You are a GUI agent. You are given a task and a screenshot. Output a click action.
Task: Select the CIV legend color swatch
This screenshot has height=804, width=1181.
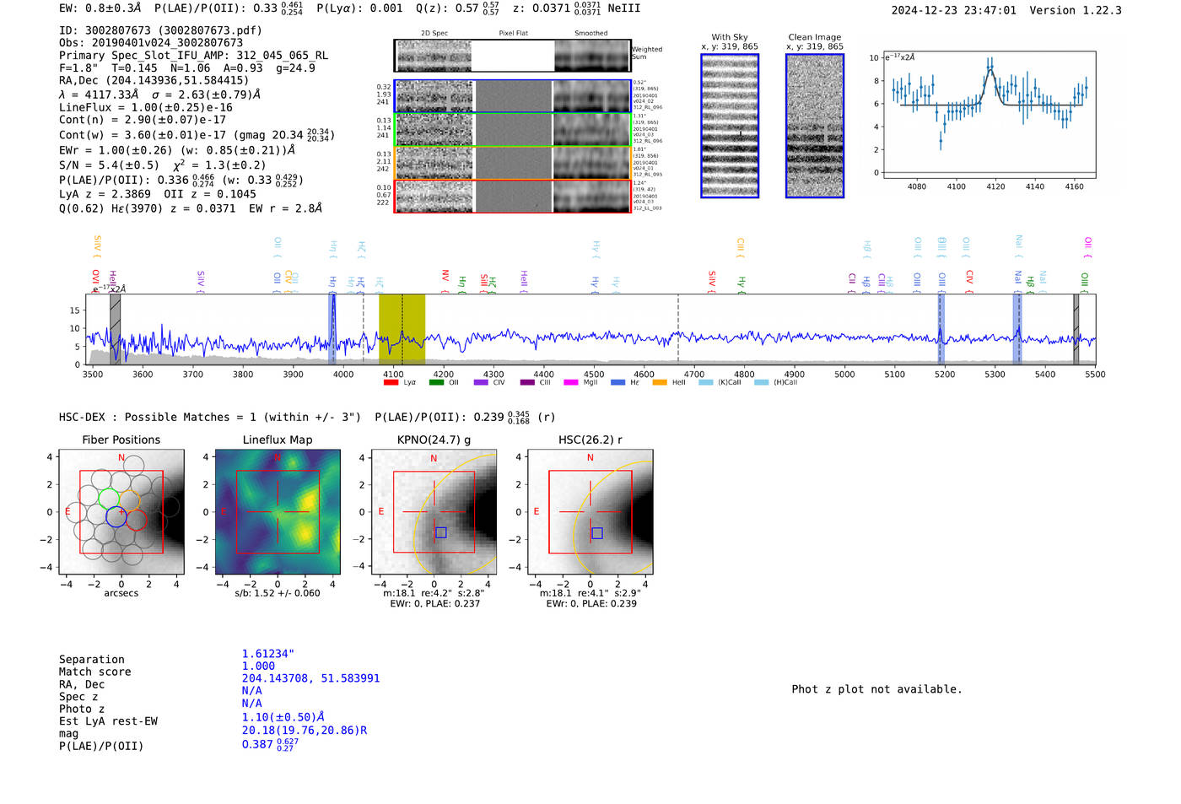coord(481,383)
